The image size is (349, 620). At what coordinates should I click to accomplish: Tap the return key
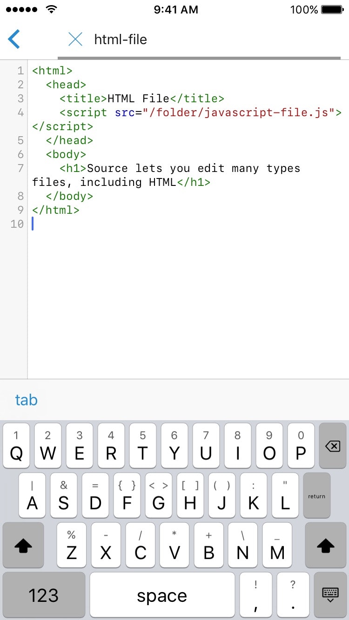pyautogui.click(x=317, y=496)
